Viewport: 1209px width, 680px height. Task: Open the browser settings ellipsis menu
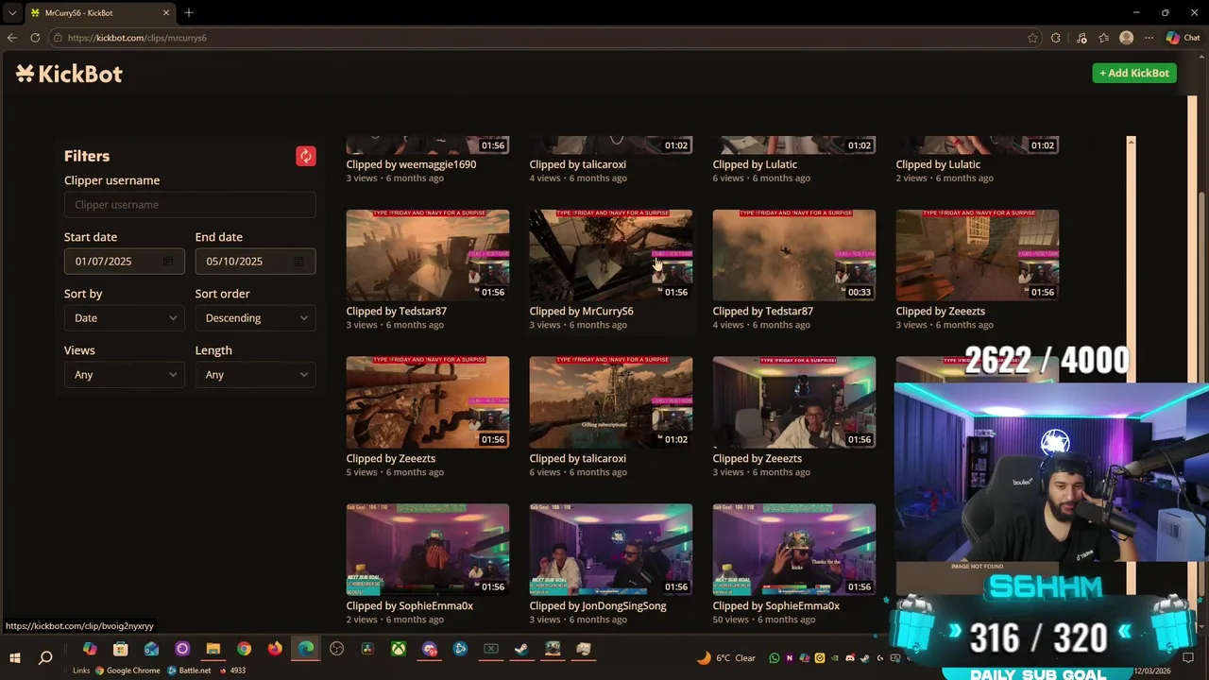point(1149,38)
